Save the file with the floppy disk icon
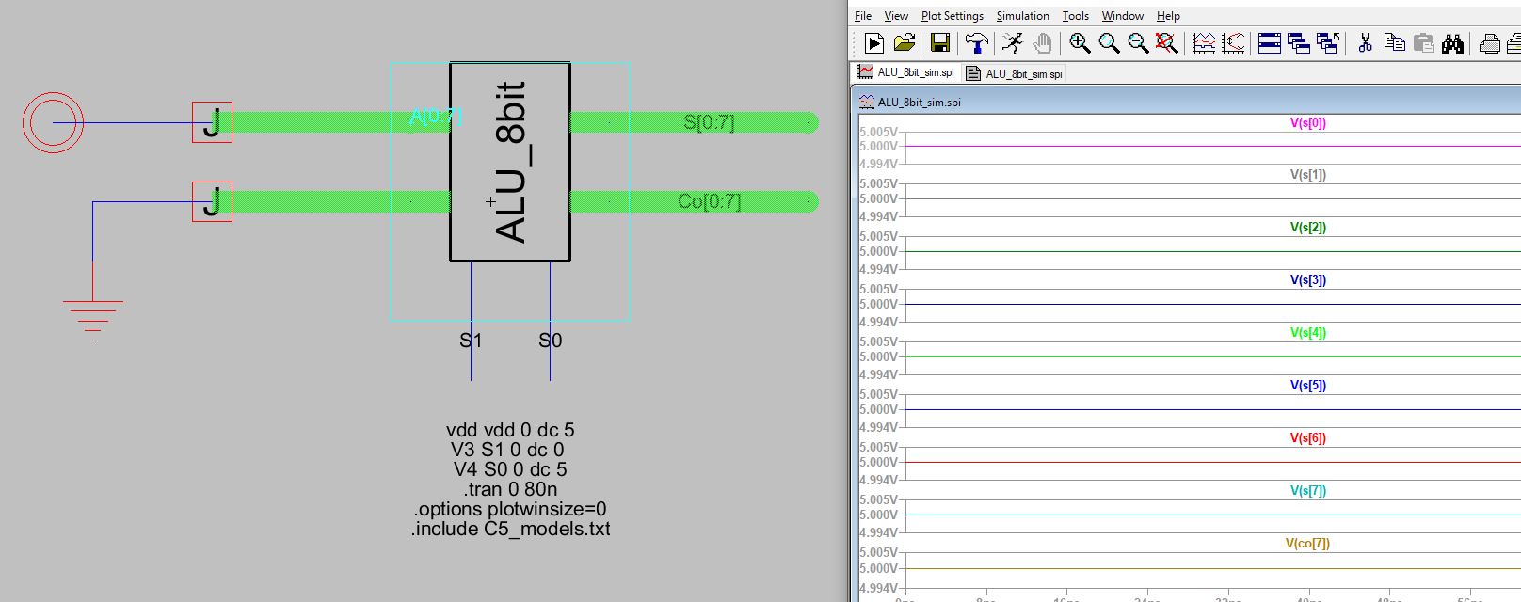Image resolution: width=1521 pixels, height=602 pixels. click(x=939, y=43)
